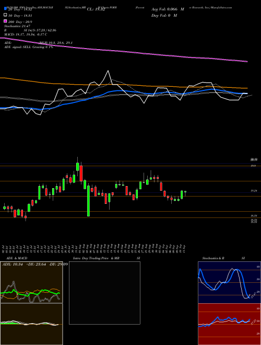Click the rotated 21.47 label in Stochastics panel
Image resolution: width=261 pixels, height=345 pixels.
[254, 294]
